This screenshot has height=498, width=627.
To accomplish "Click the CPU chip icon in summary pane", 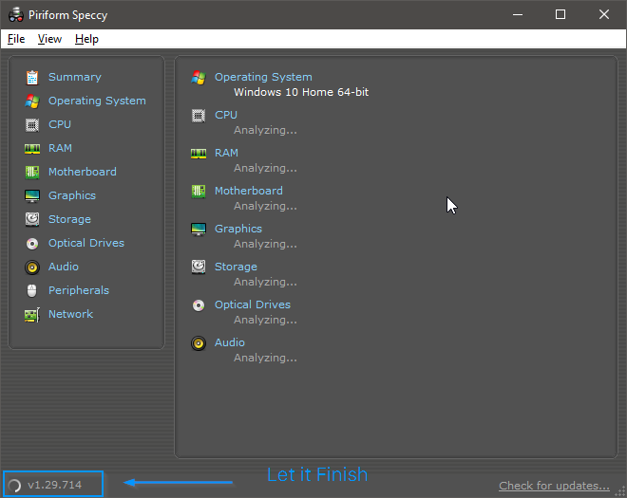I will [x=199, y=116].
